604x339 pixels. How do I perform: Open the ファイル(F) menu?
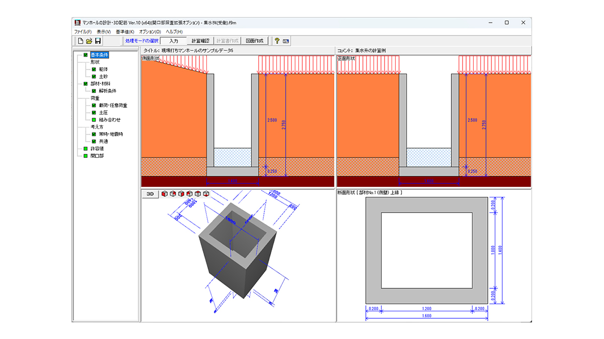tap(83, 32)
